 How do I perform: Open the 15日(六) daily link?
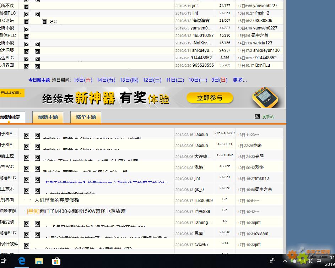pos(83,80)
